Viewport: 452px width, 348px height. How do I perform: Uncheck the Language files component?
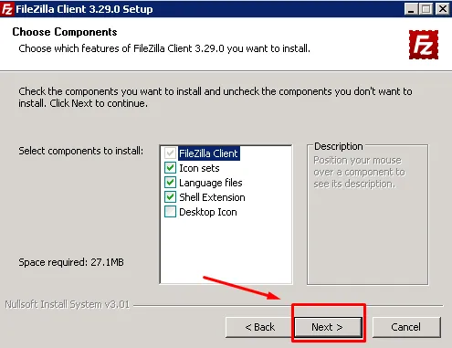click(x=170, y=183)
